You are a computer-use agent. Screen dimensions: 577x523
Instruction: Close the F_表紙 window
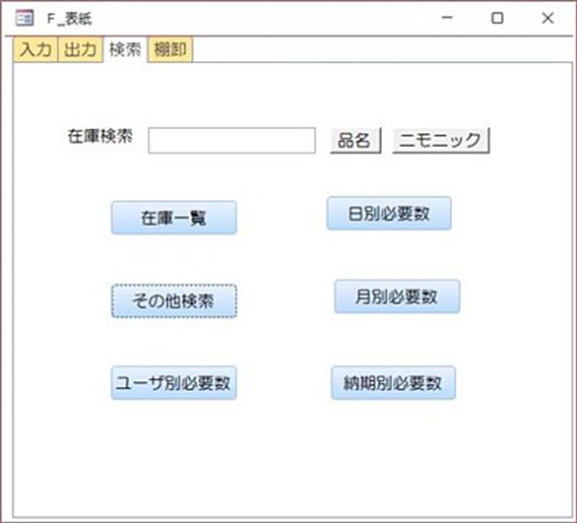tap(547, 18)
